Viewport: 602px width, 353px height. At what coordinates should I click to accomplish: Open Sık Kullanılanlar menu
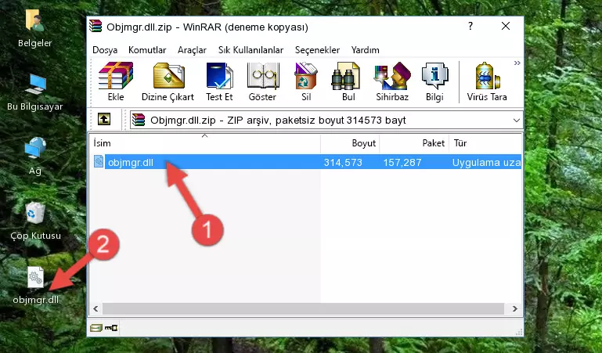[x=251, y=50]
